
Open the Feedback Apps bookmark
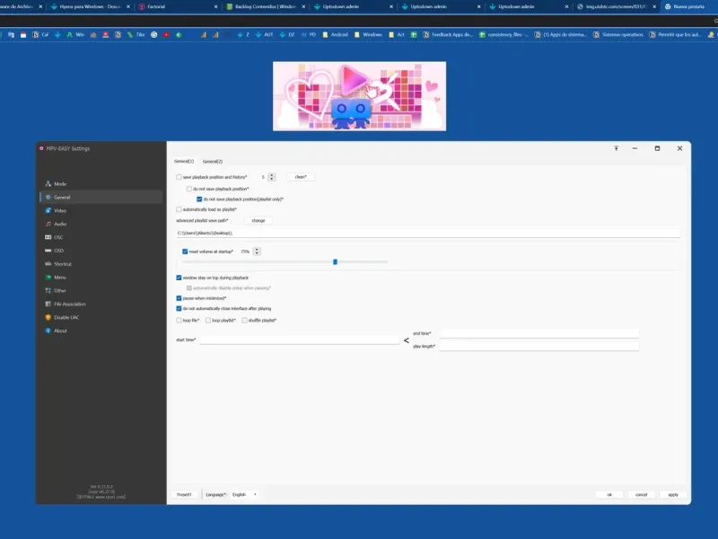pos(447,34)
